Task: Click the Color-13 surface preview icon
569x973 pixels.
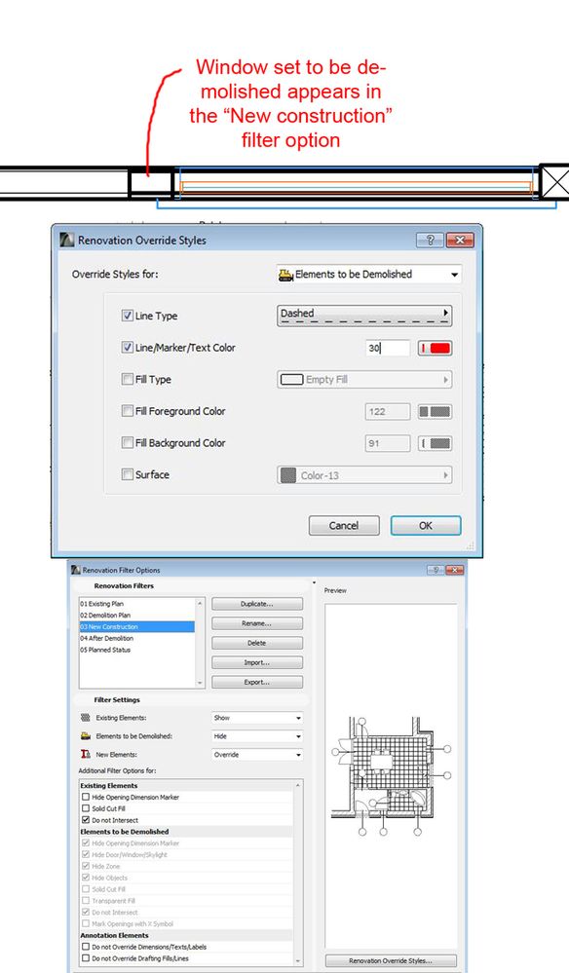Action: coord(288,475)
